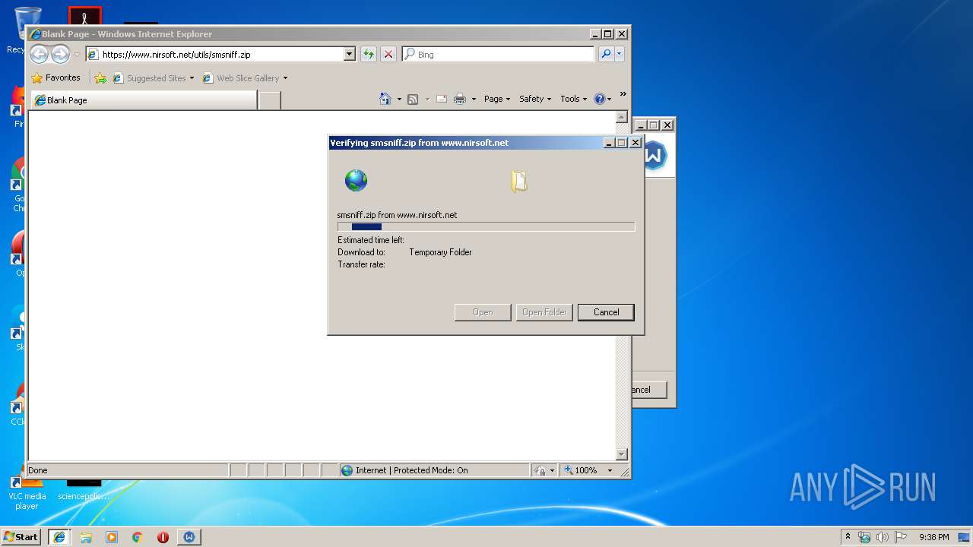Open the Web Slice Gallery link
This screenshot has height=547, width=973.
point(241,78)
